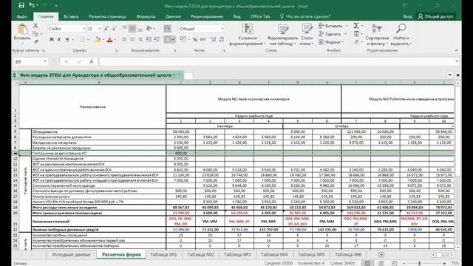Screen dimensions: 473x266
Task: Align cell text to the left
Action: [124, 39]
